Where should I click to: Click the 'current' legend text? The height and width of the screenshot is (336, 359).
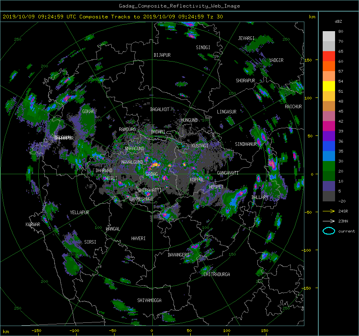point(347,231)
